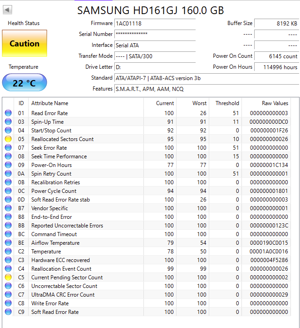The height and width of the screenshot is (328, 300).
Task: Click the ID column header
Action: click(21, 103)
